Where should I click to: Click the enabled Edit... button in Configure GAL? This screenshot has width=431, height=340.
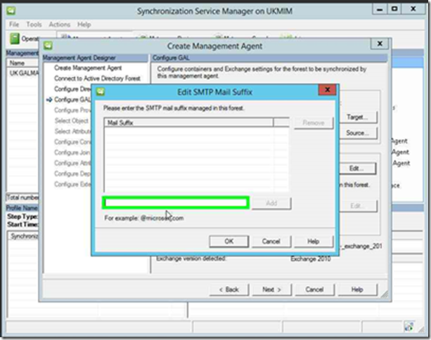click(358, 169)
